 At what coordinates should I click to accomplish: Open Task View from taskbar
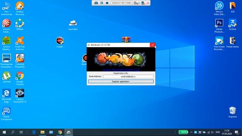pyautogui.click(x=21, y=132)
